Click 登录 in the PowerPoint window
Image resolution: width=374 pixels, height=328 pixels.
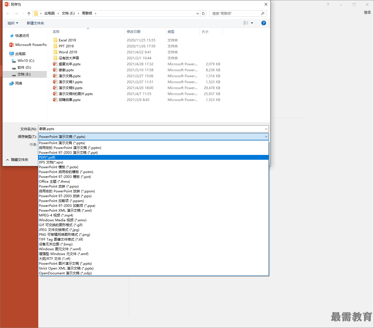pos(367,12)
